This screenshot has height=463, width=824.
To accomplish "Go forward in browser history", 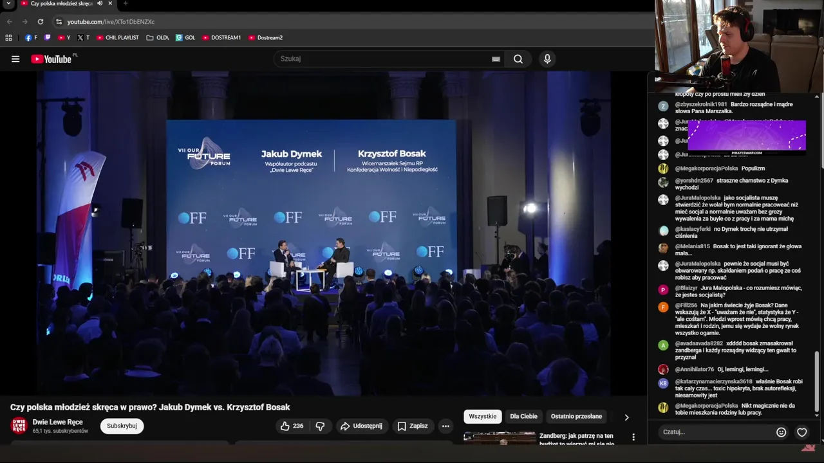I will [x=24, y=21].
